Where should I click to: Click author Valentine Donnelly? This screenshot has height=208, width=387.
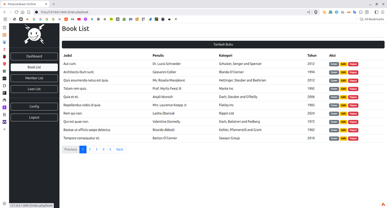(x=166, y=122)
